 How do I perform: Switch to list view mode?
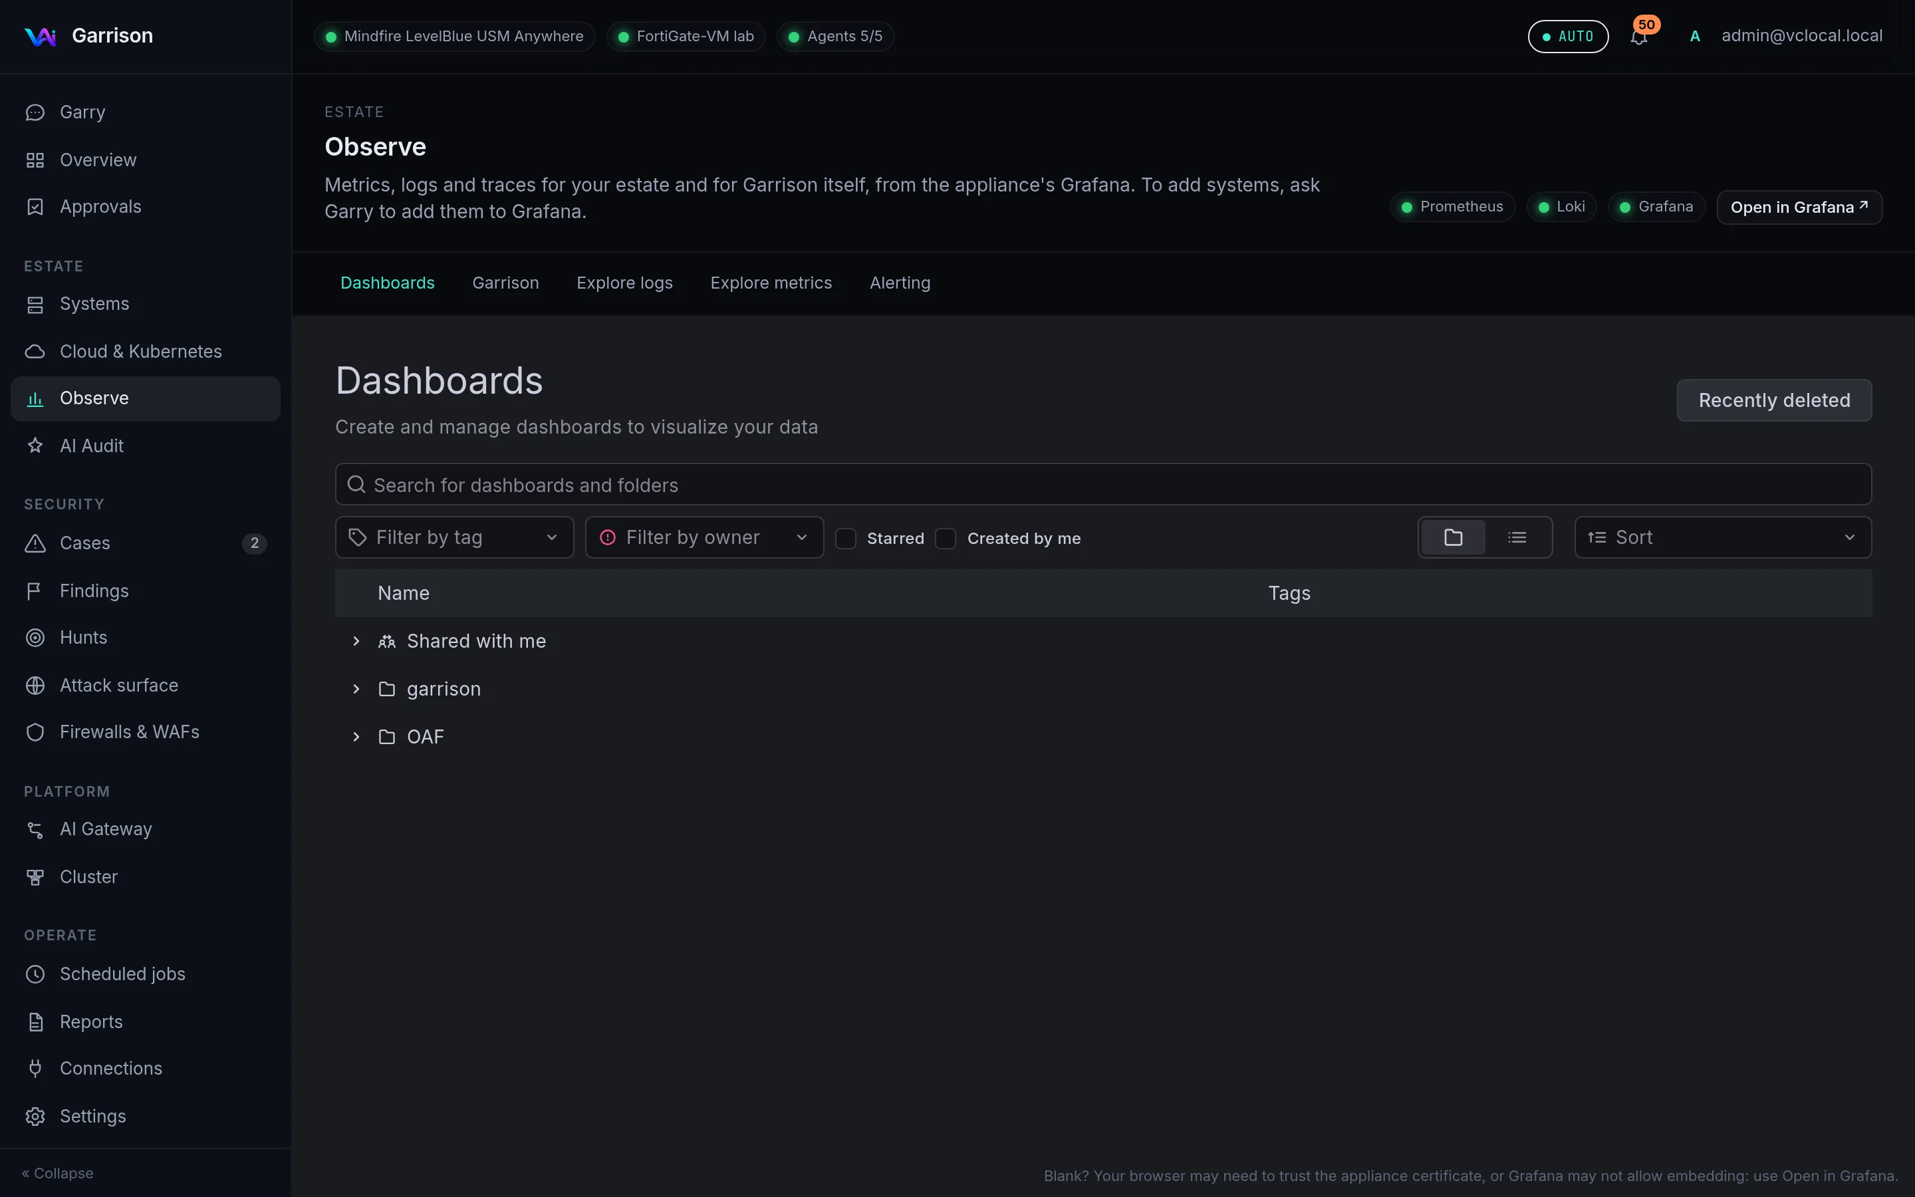tap(1517, 537)
